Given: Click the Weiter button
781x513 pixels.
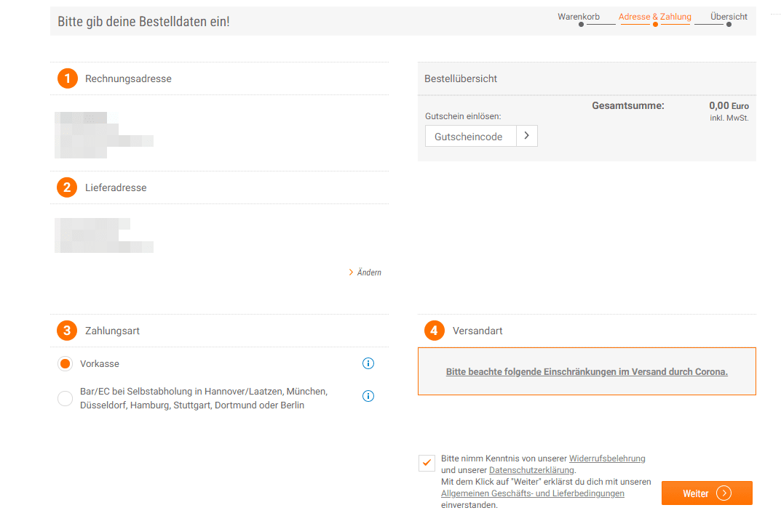Looking at the screenshot, I should click(707, 493).
